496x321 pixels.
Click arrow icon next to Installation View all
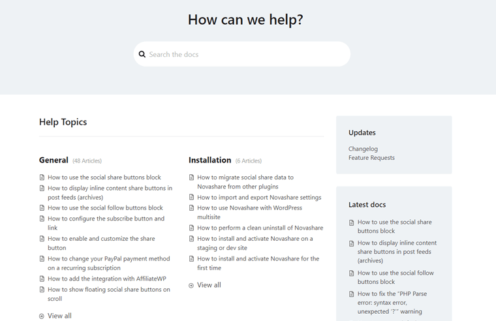click(x=191, y=286)
